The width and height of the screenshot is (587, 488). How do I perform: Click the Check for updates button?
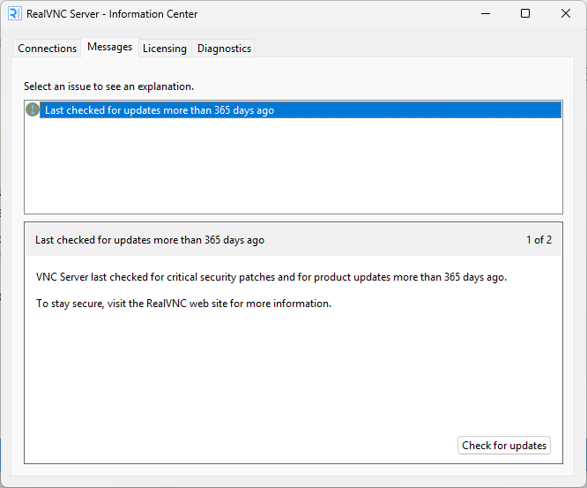[504, 446]
